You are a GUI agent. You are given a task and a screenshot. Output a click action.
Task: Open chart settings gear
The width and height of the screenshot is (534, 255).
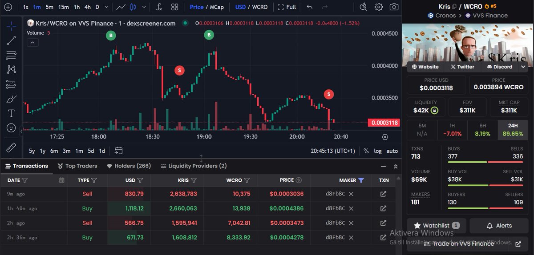click(379, 7)
